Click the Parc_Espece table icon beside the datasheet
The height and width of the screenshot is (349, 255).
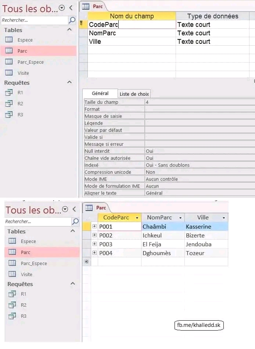pos(12,263)
